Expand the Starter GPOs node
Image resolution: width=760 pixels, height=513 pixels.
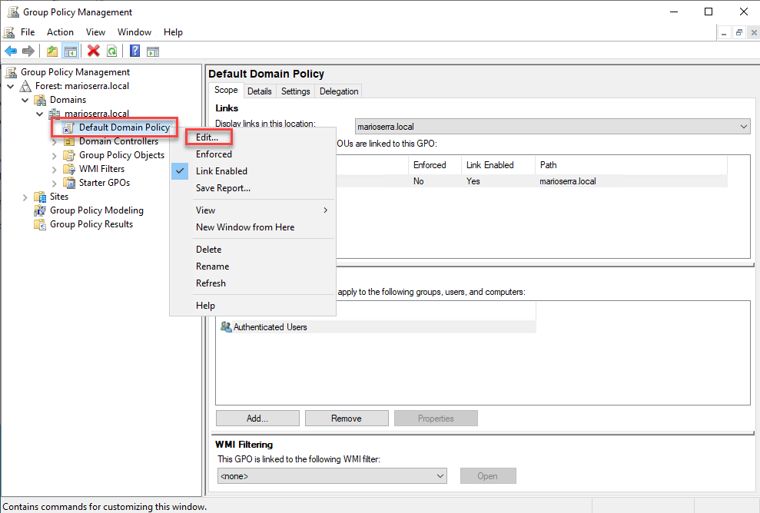coord(55,183)
